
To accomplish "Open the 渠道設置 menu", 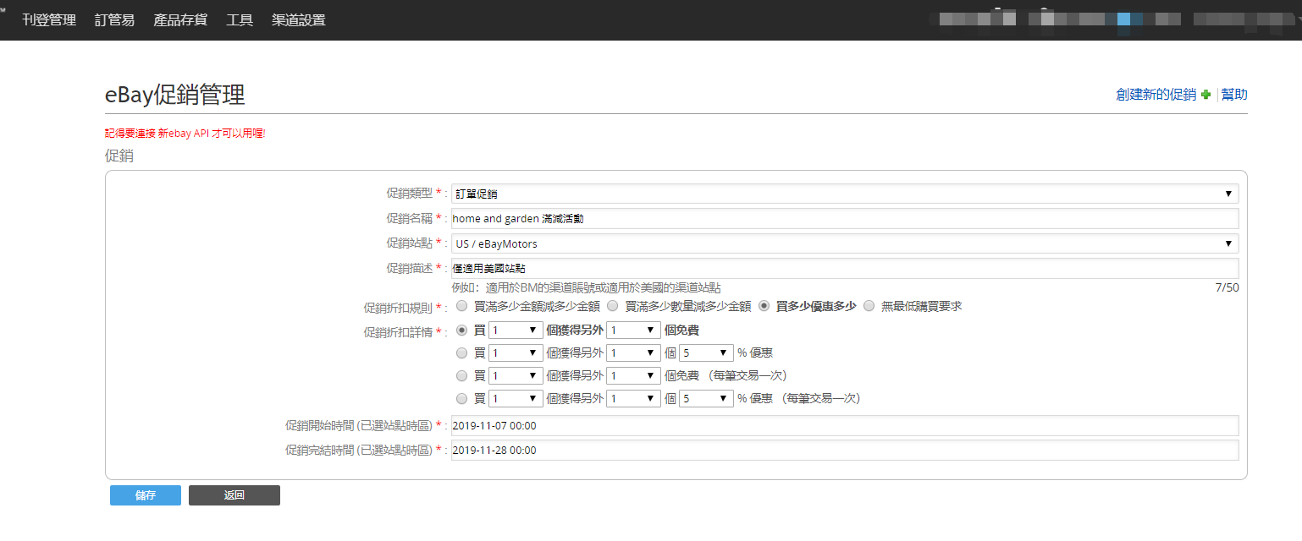I will click(299, 19).
